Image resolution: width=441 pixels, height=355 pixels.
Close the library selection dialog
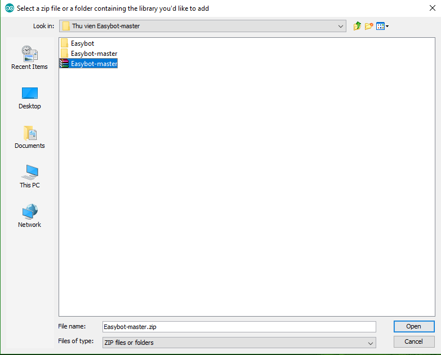coord(433,8)
